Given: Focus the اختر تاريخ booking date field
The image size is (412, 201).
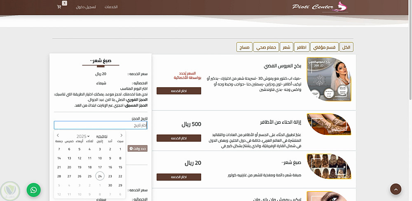Looking at the screenshot, I should point(101,125).
